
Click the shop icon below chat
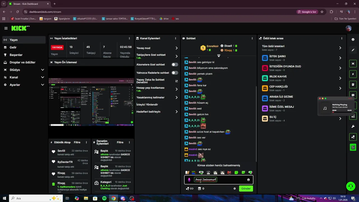tap(199, 189)
